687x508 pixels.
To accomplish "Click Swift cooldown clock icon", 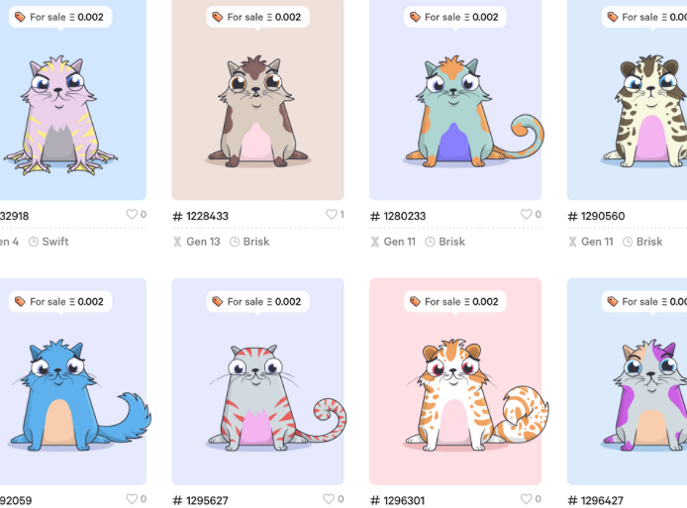I will (x=34, y=242).
